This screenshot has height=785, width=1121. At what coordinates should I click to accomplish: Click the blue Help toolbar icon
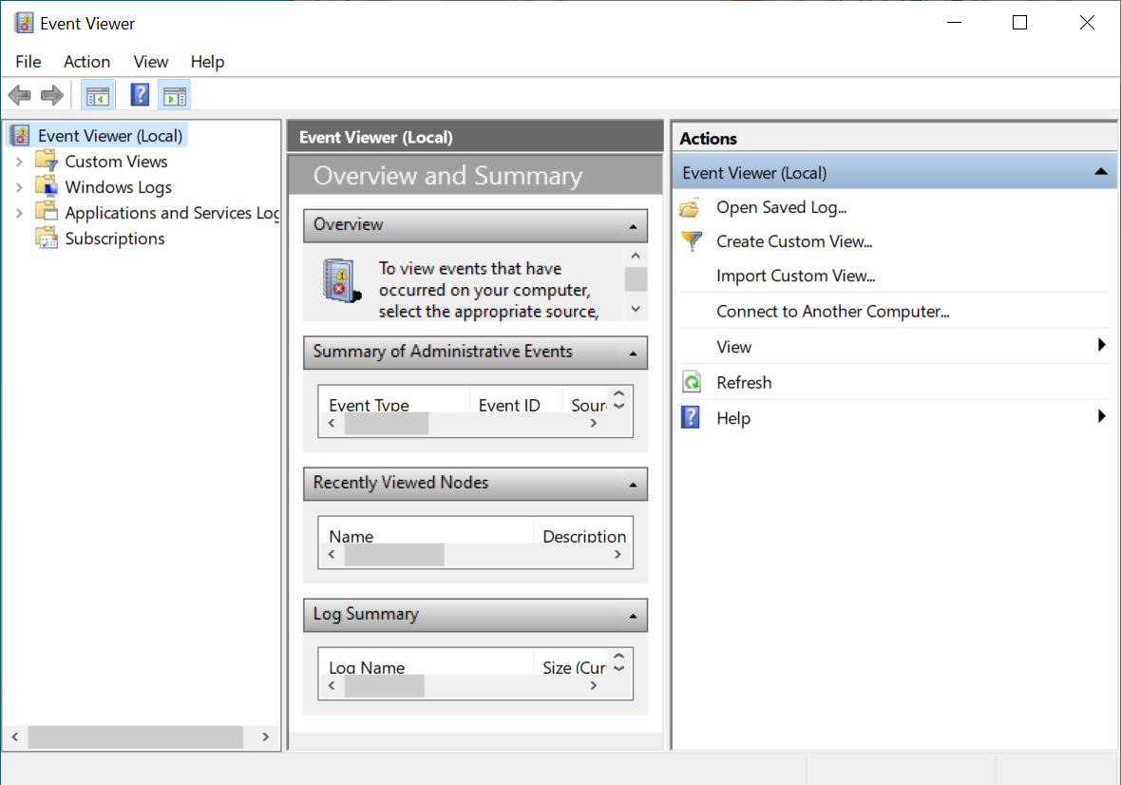[x=140, y=95]
